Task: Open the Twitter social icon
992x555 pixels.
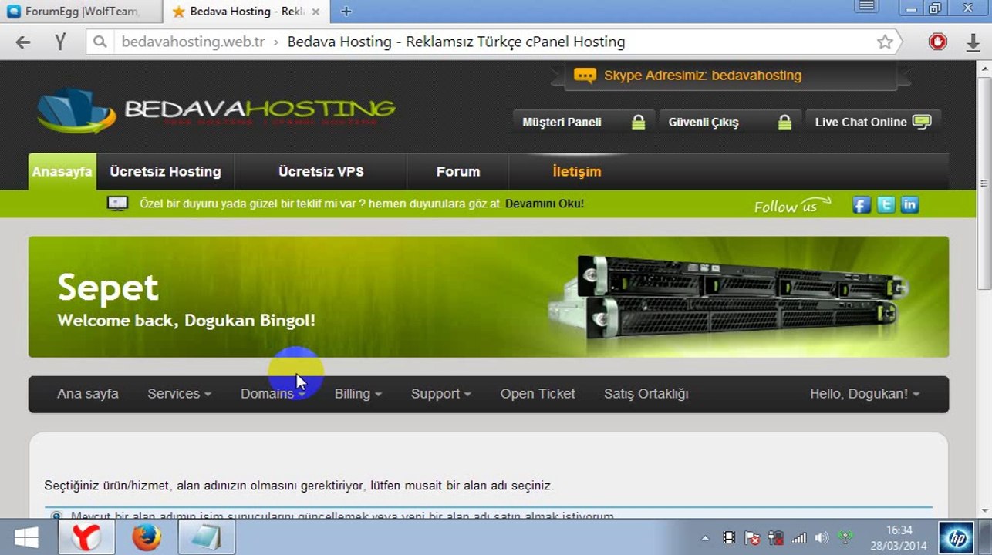Action: 886,205
